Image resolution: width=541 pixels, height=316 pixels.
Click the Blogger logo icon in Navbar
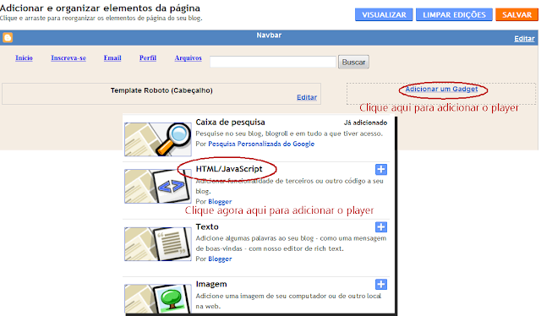(x=8, y=37)
